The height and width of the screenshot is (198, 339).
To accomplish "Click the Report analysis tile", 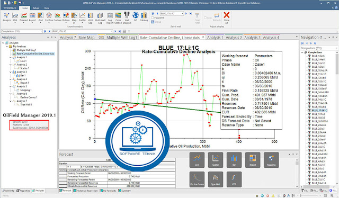I will [x=253, y=160].
